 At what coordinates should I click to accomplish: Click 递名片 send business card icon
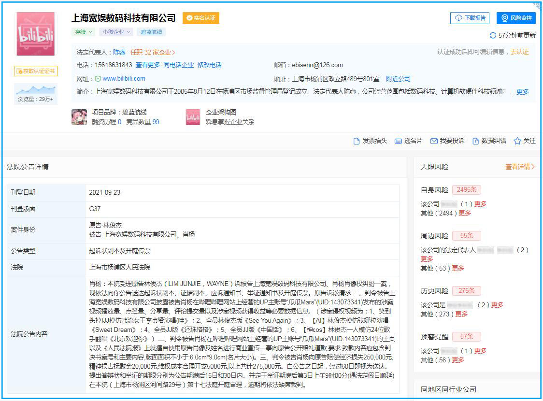pos(399,141)
